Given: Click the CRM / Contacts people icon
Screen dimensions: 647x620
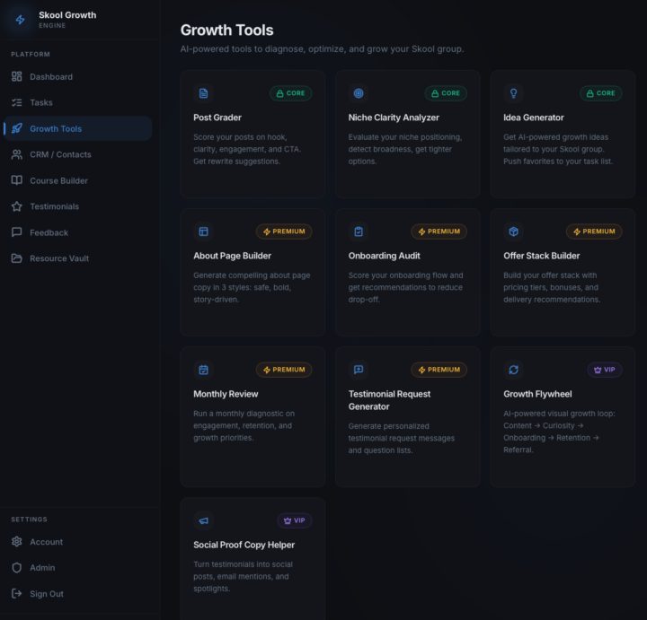Looking at the screenshot, I should tap(16, 154).
